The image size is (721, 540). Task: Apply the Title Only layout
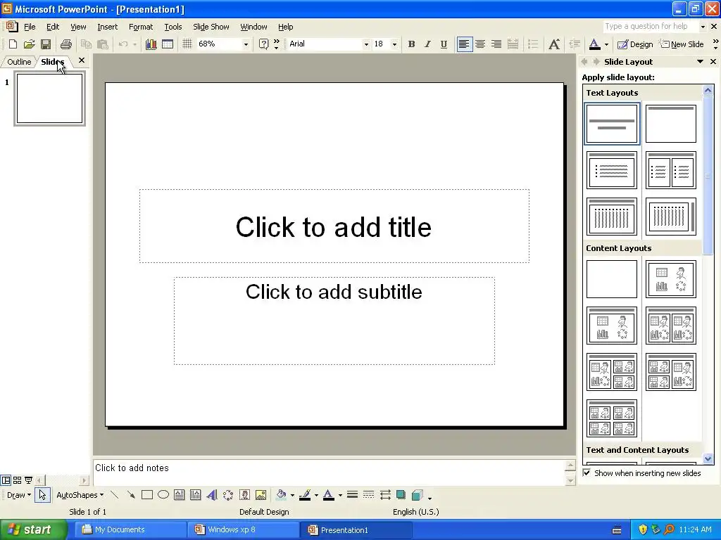point(671,124)
